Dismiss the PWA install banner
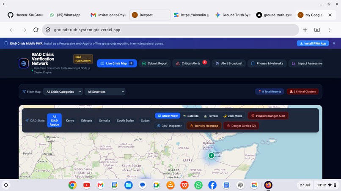The height and width of the screenshot is (191, 341). pyautogui.click(x=334, y=43)
